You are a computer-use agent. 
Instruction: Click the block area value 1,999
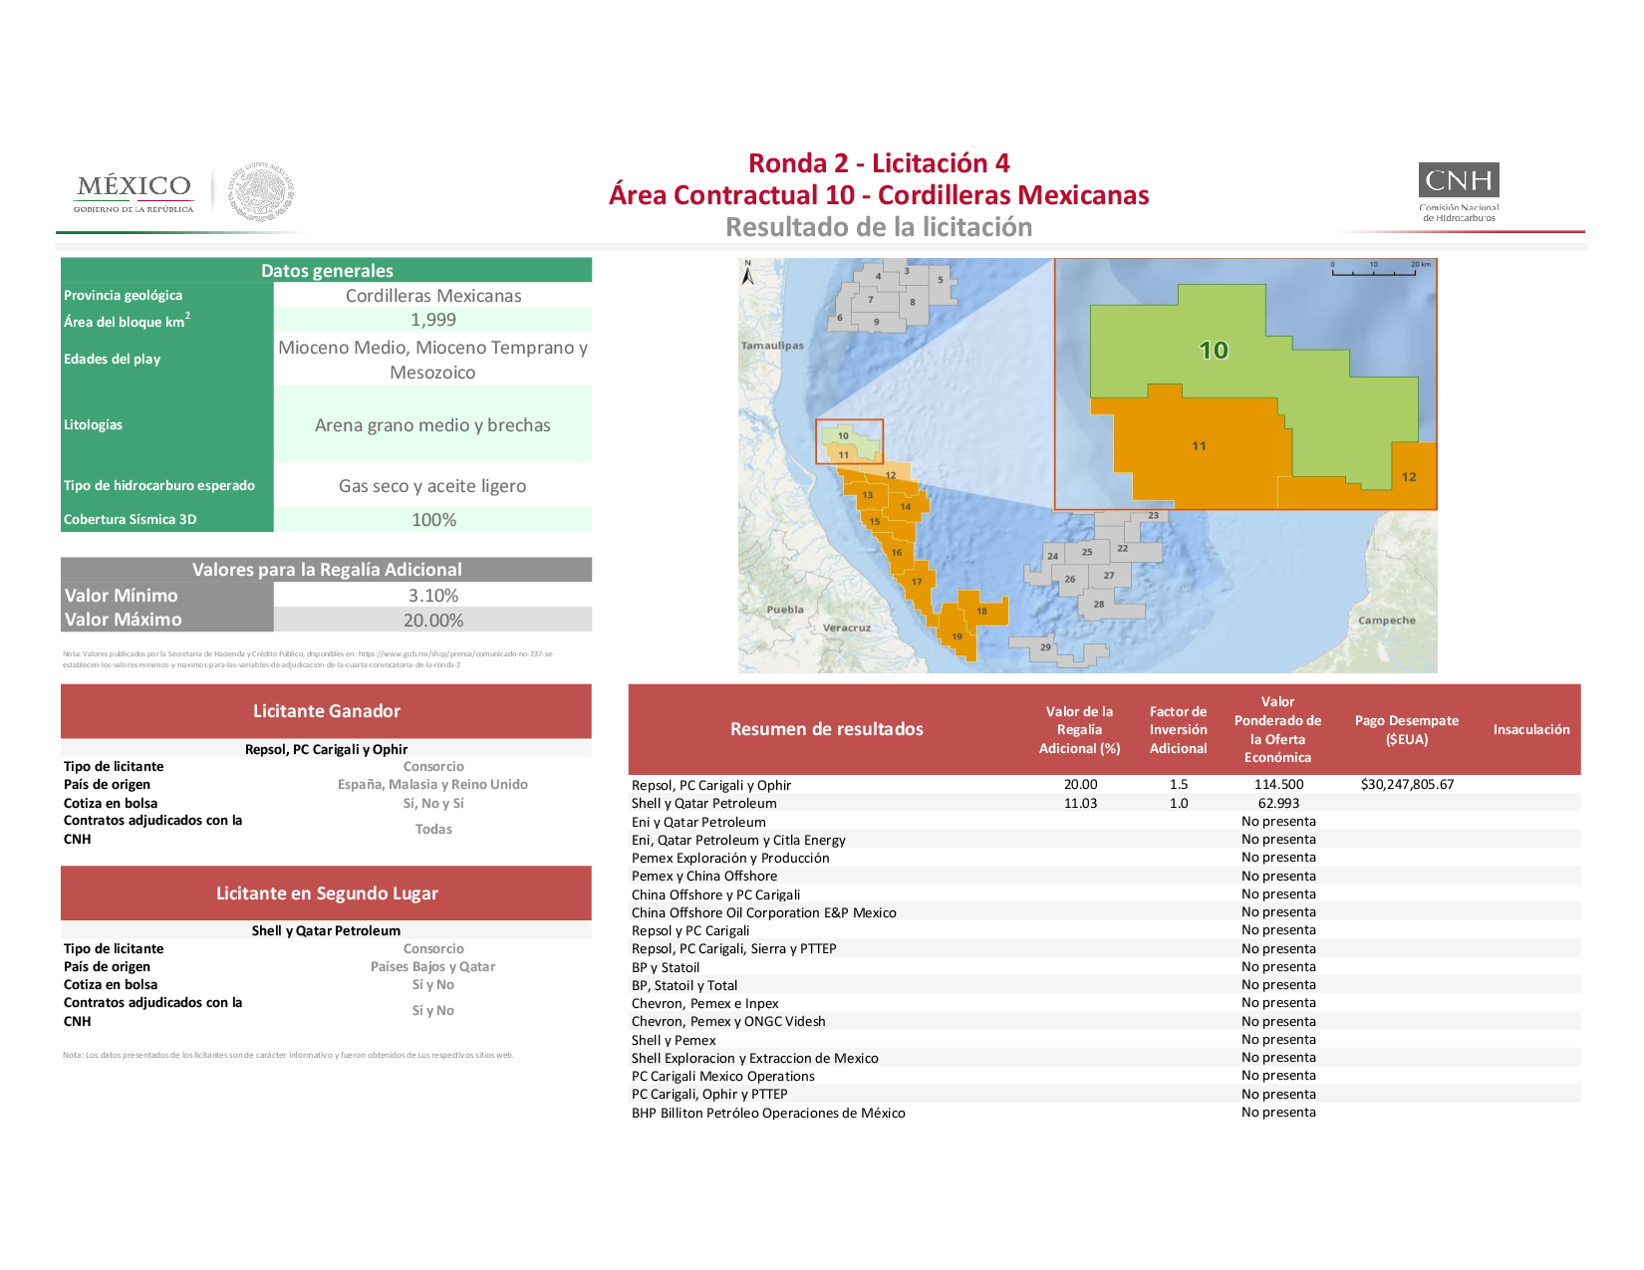click(x=433, y=320)
